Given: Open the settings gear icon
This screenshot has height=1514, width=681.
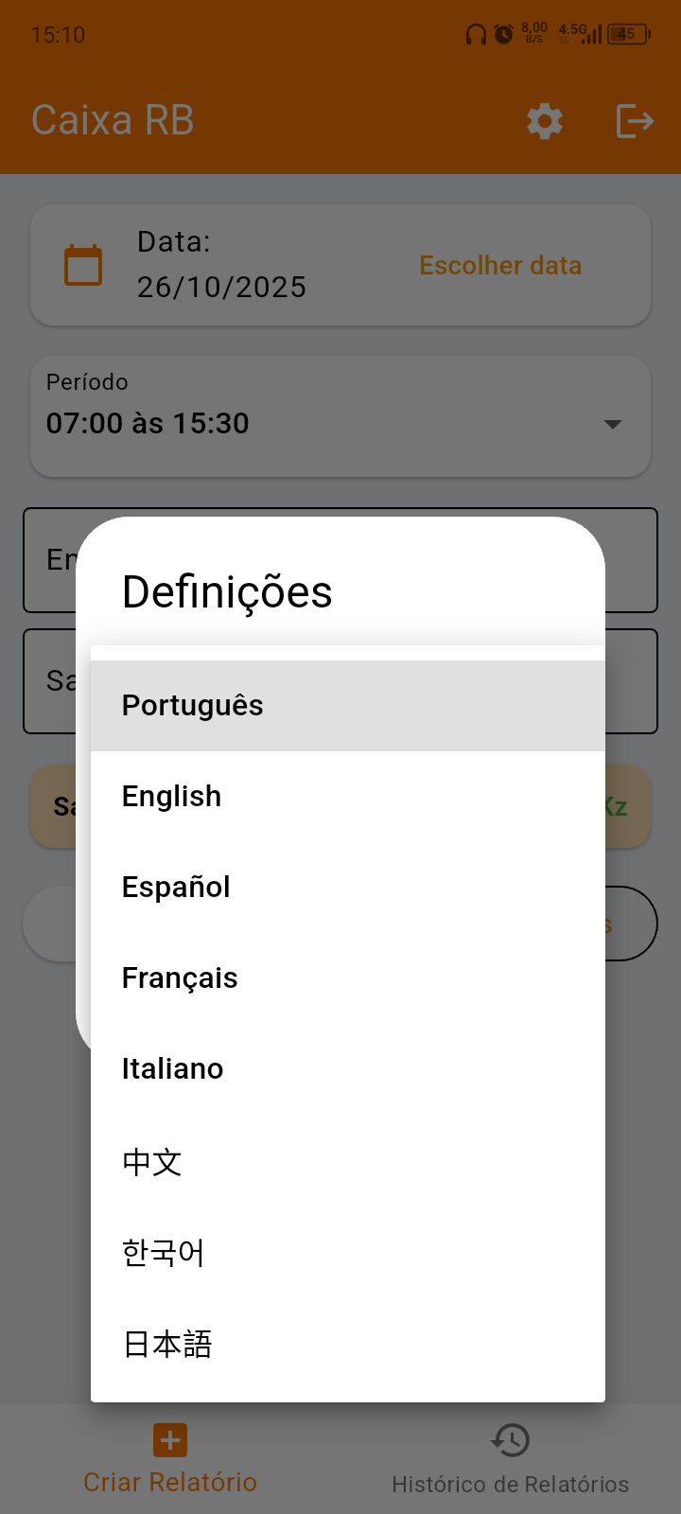Looking at the screenshot, I should click(545, 121).
